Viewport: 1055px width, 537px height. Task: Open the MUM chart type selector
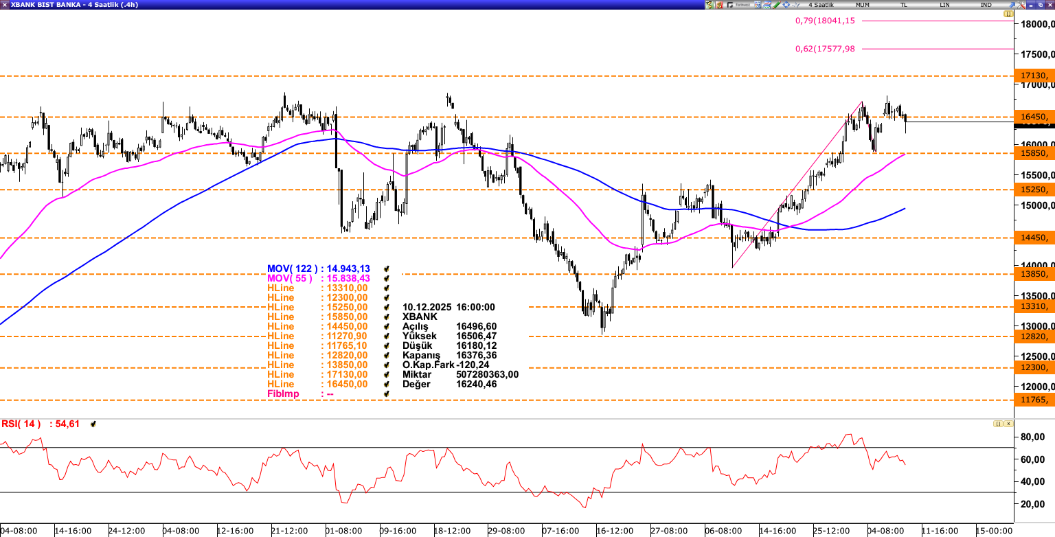pos(863,5)
